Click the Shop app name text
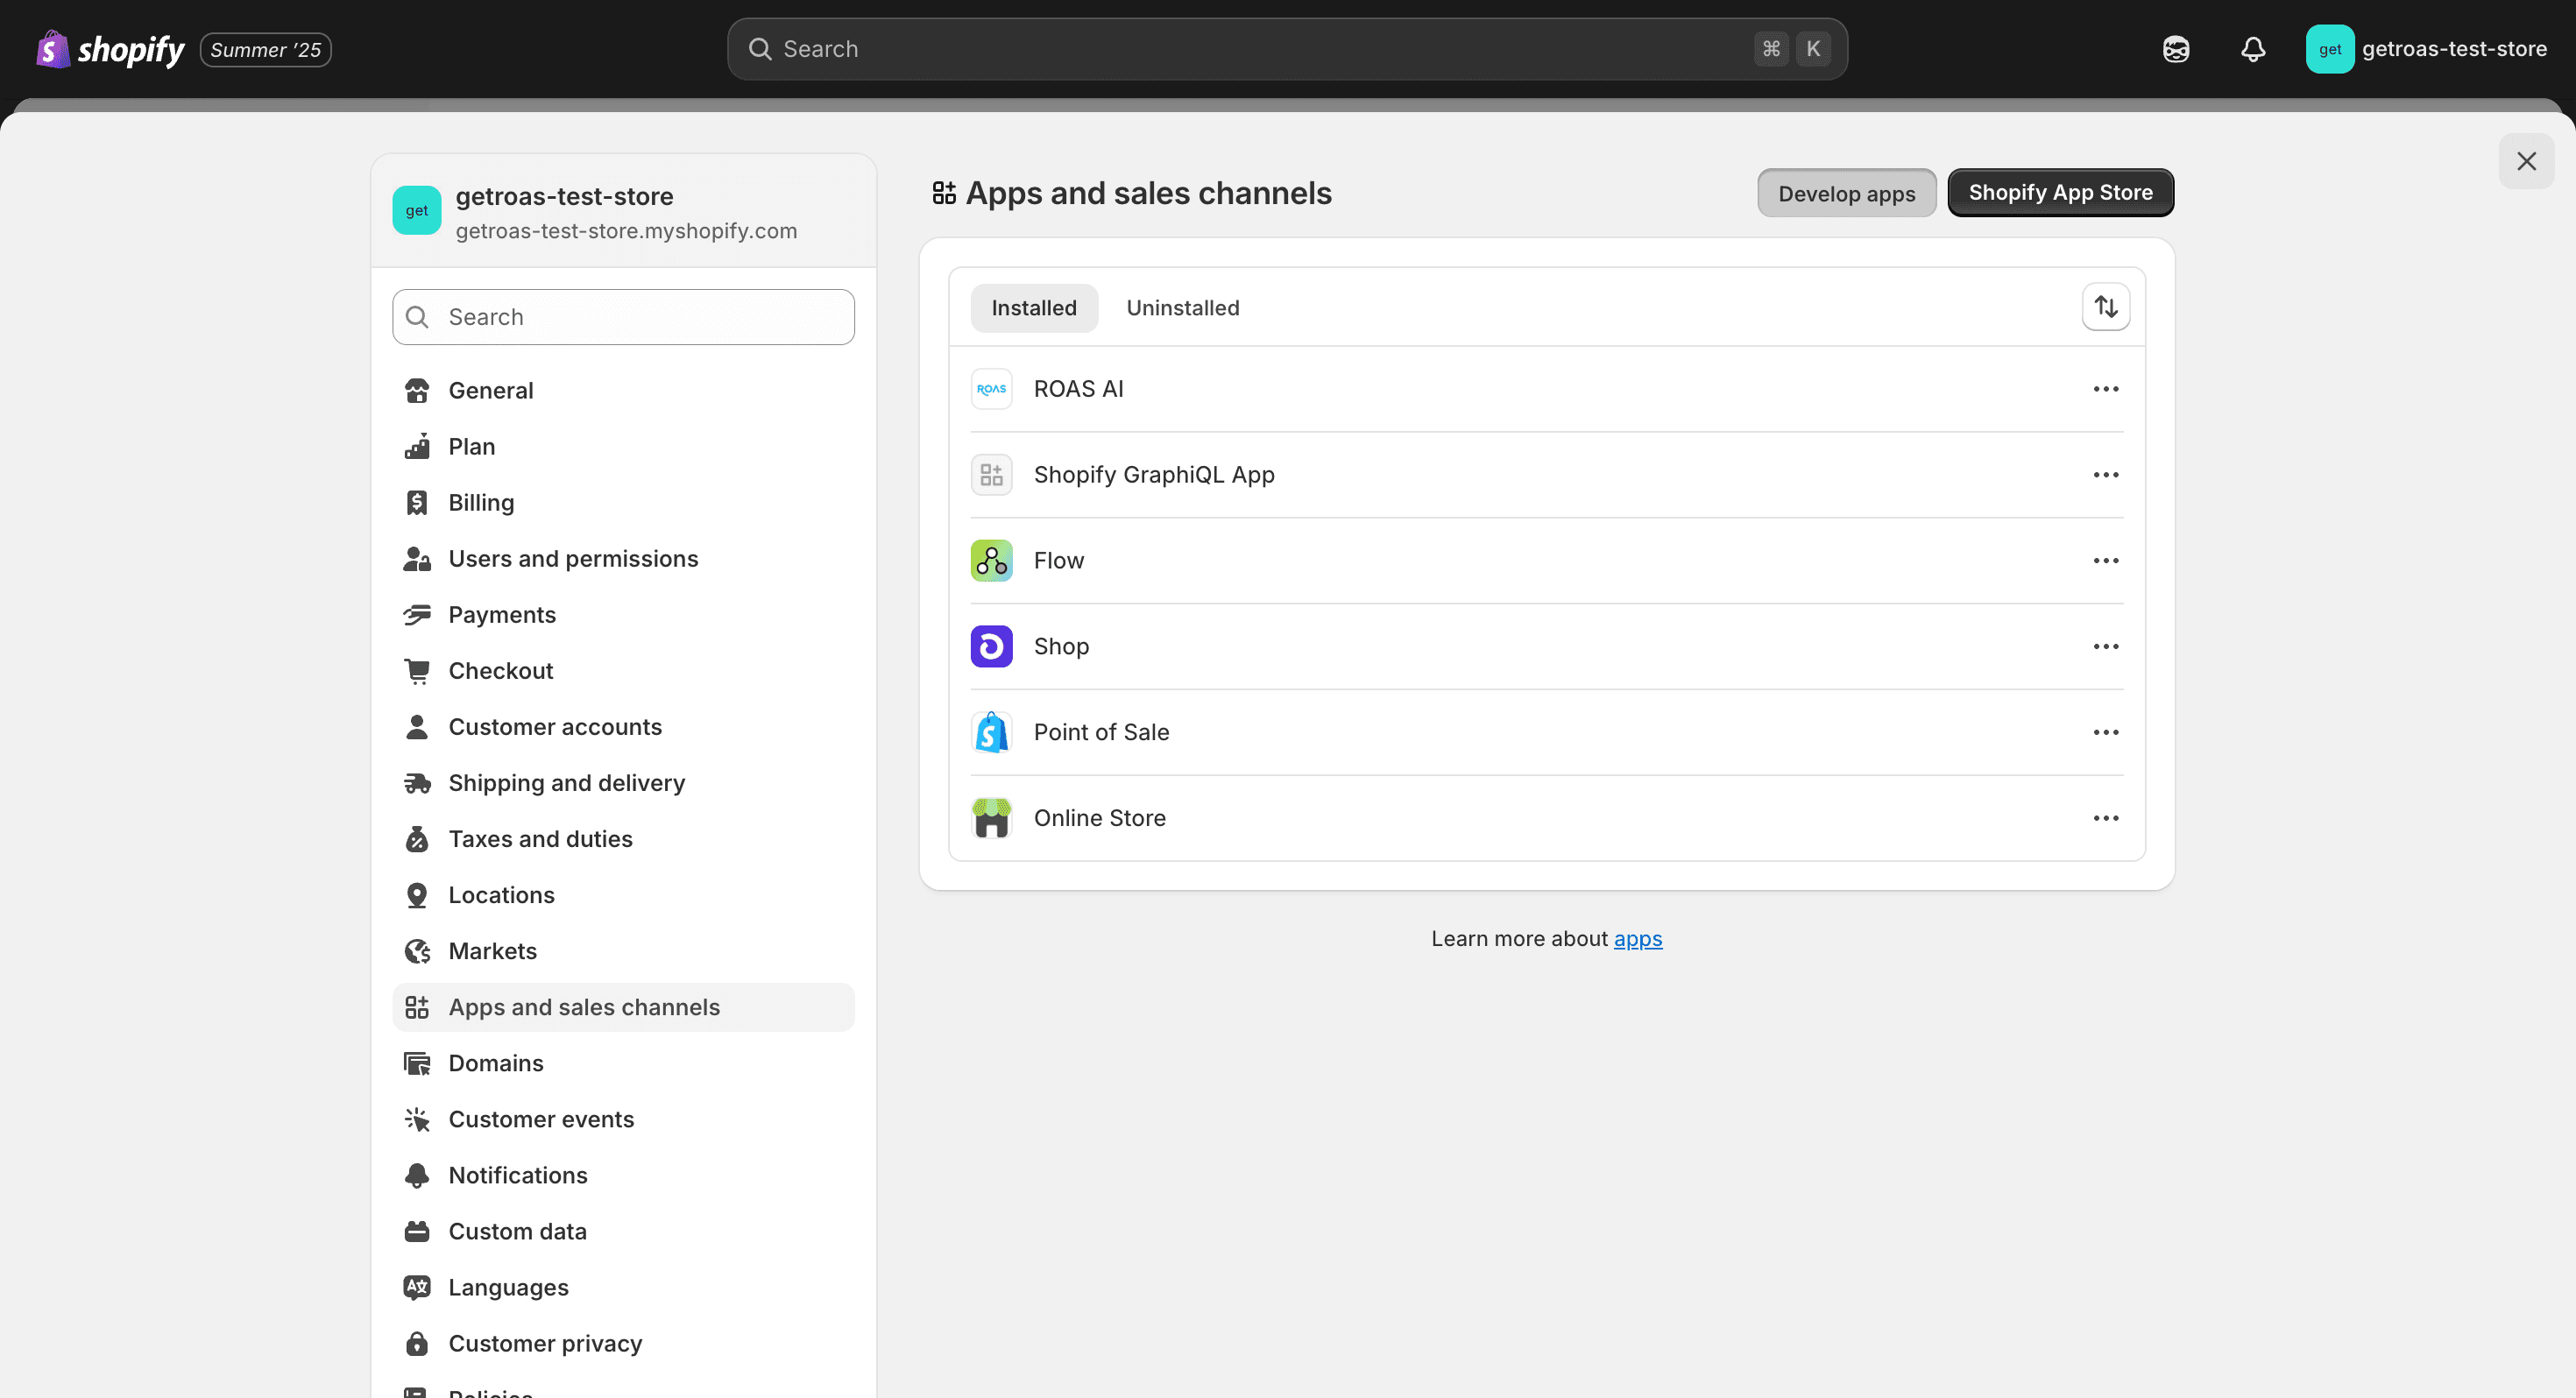 pyautogui.click(x=1061, y=647)
